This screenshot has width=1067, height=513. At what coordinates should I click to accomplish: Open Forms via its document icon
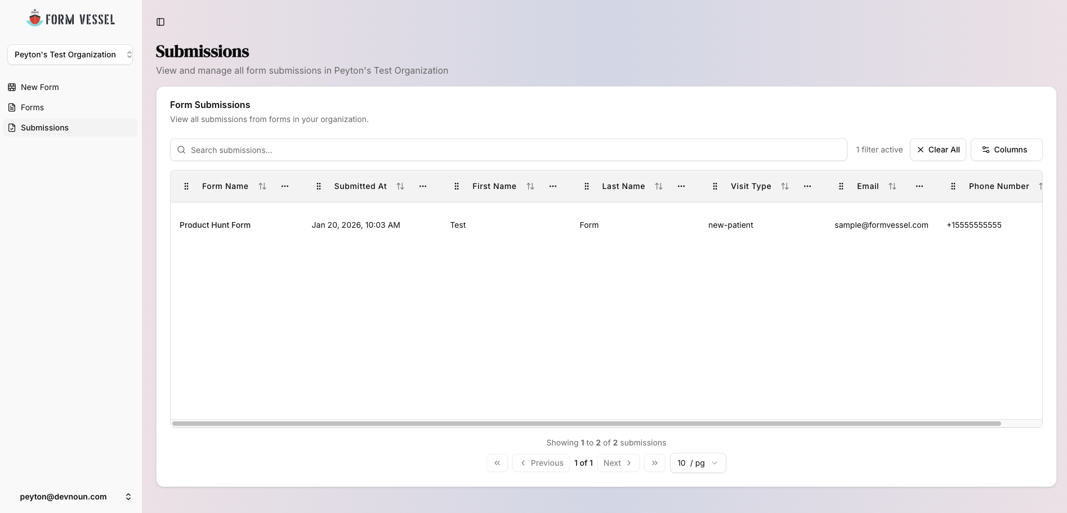coord(12,107)
